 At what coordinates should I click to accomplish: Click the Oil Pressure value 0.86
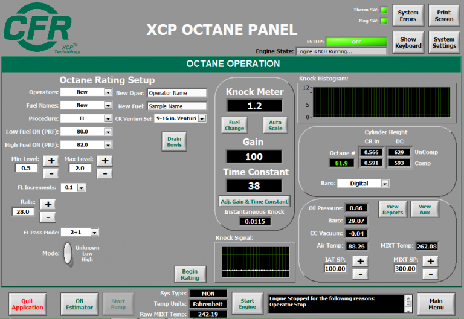point(356,208)
